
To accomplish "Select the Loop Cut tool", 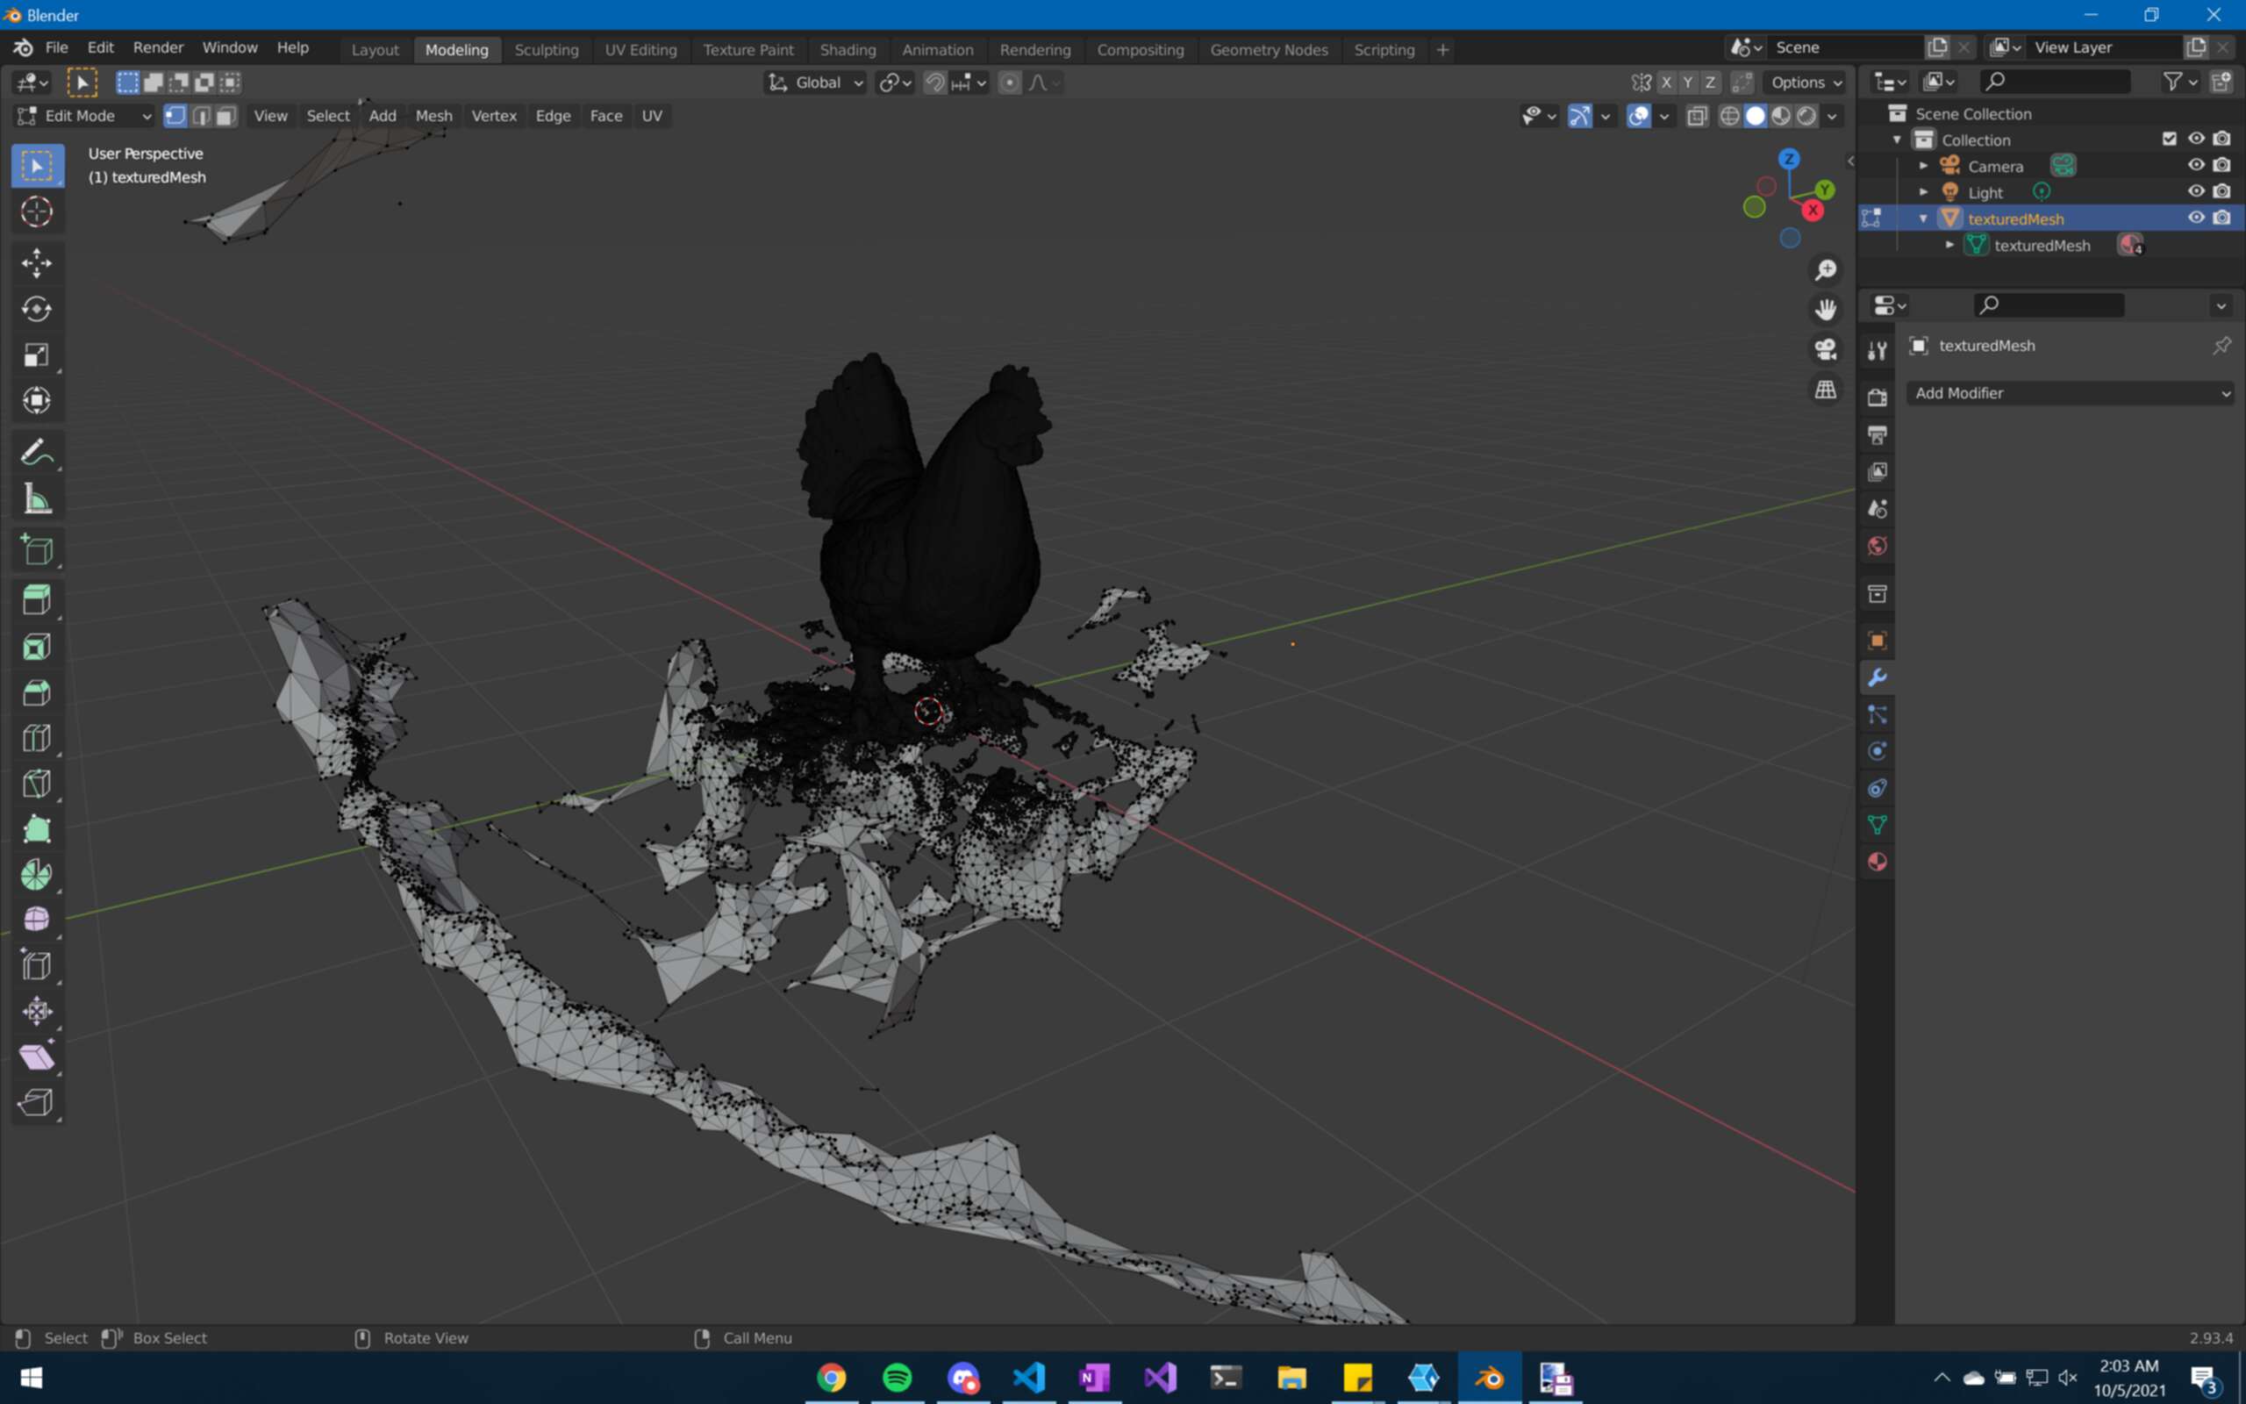I will (37, 738).
